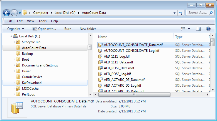The width and height of the screenshot is (217, 121).
Task: Open the Tools menu
Action: pos(42,21)
